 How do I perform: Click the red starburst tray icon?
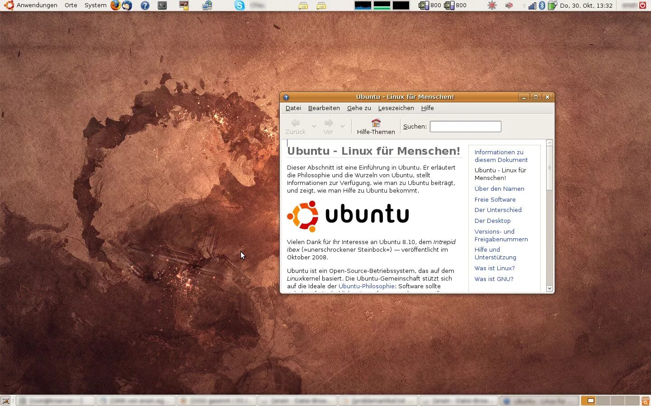(x=492, y=5)
